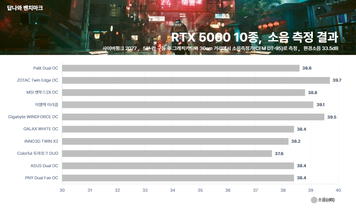
Task: Click the Gigabyte WINDFORCE OC bar
Action: coord(193,117)
